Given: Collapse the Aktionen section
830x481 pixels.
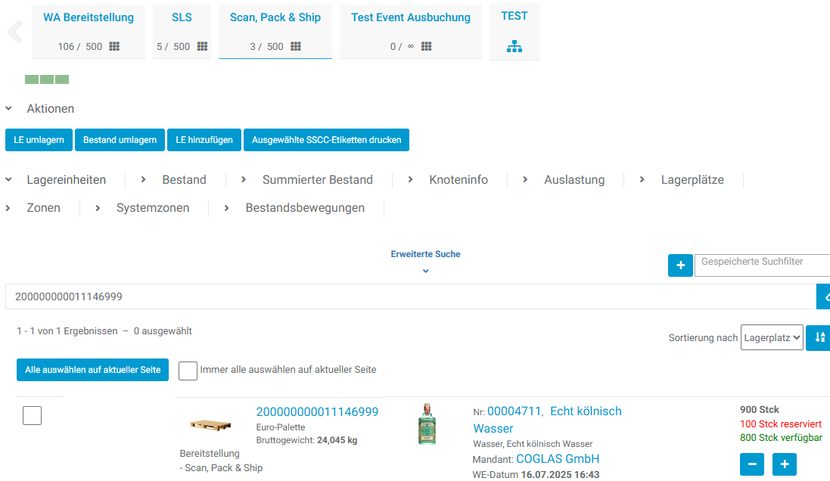Looking at the screenshot, I should (9, 109).
